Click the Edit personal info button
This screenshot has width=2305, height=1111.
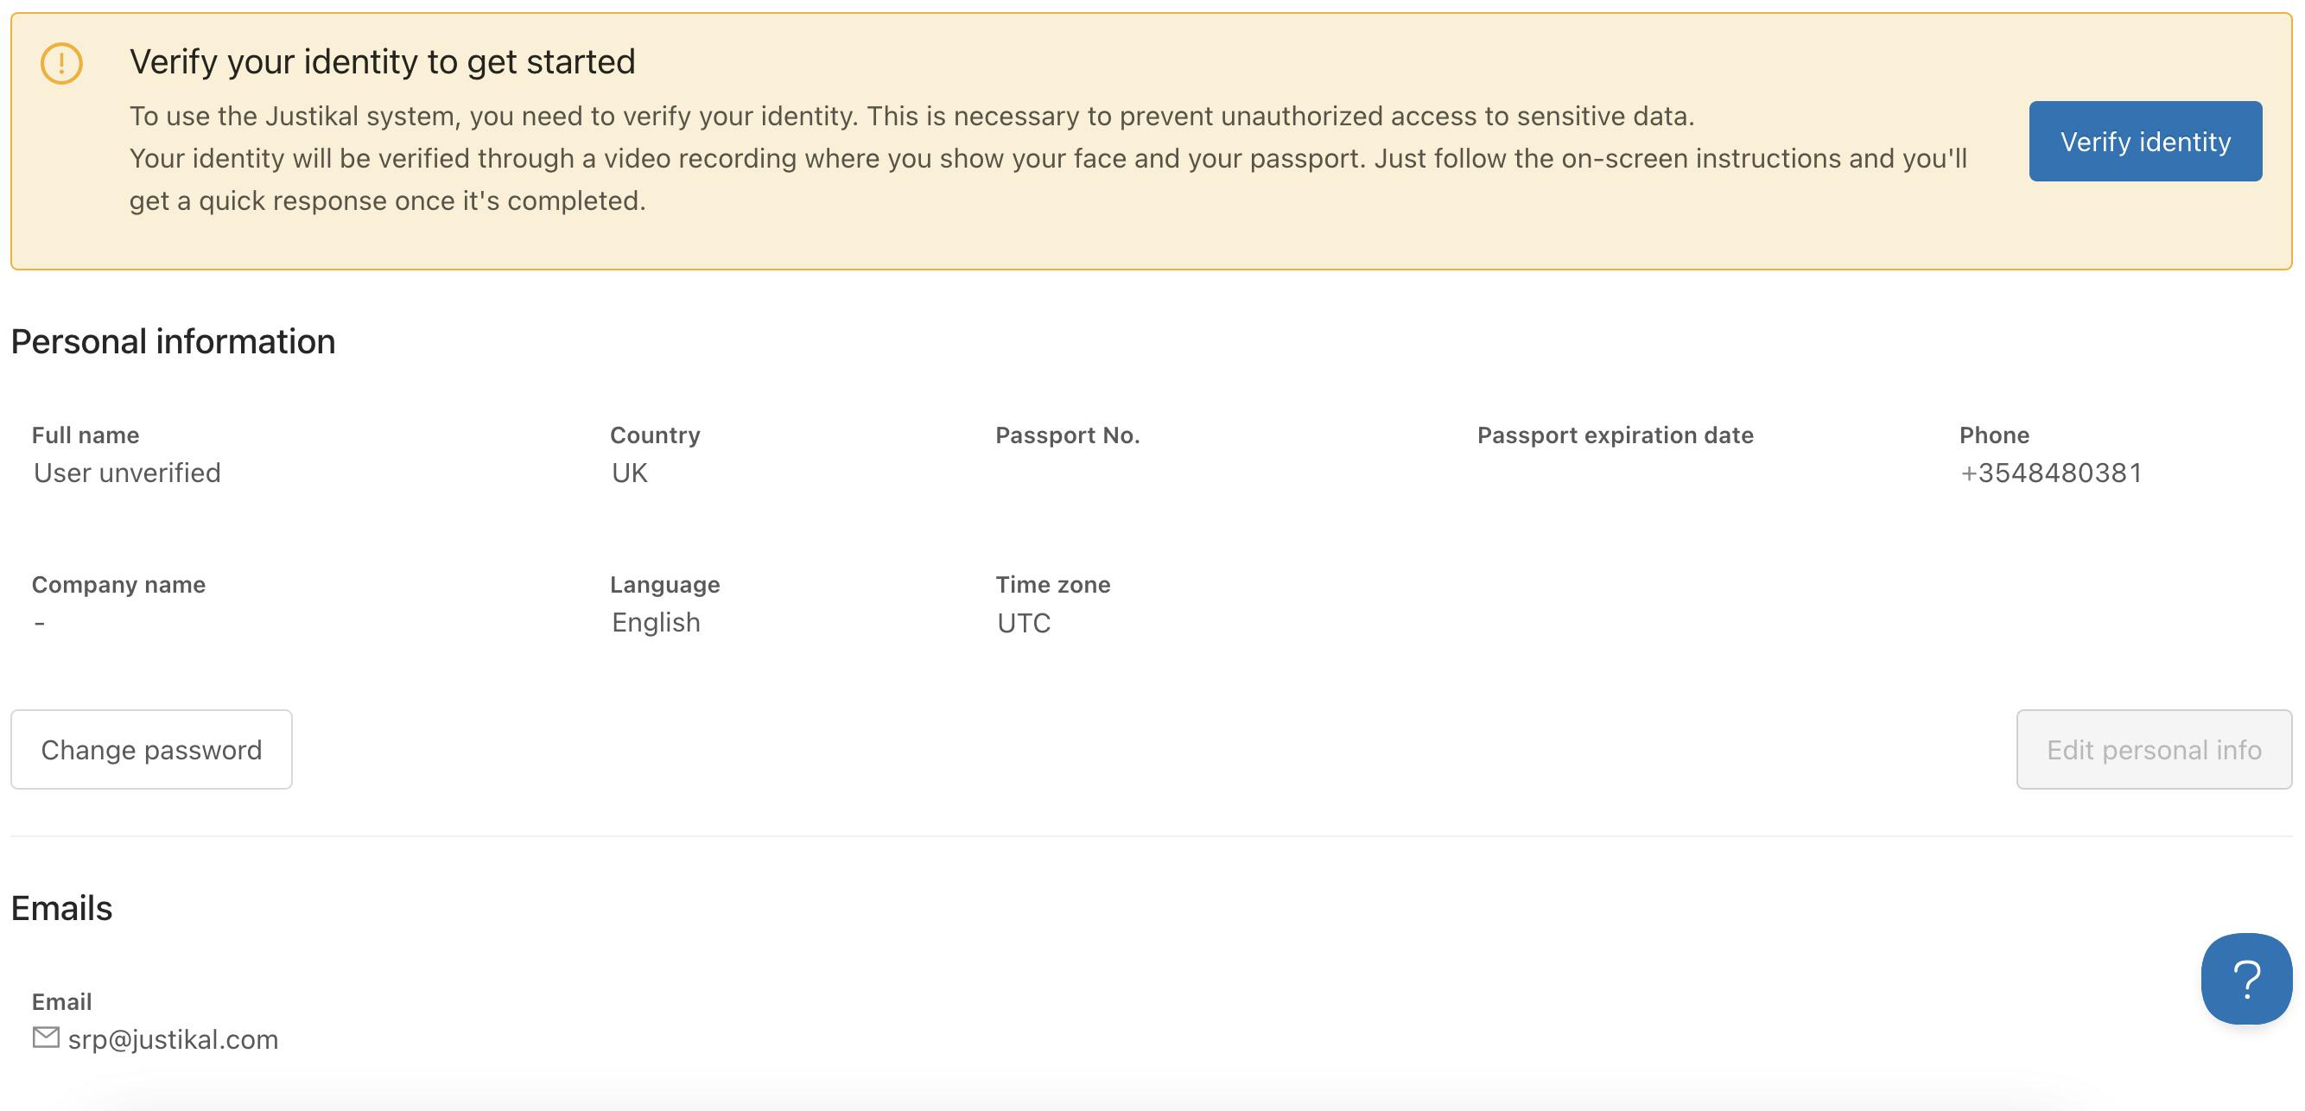(x=2153, y=750)
